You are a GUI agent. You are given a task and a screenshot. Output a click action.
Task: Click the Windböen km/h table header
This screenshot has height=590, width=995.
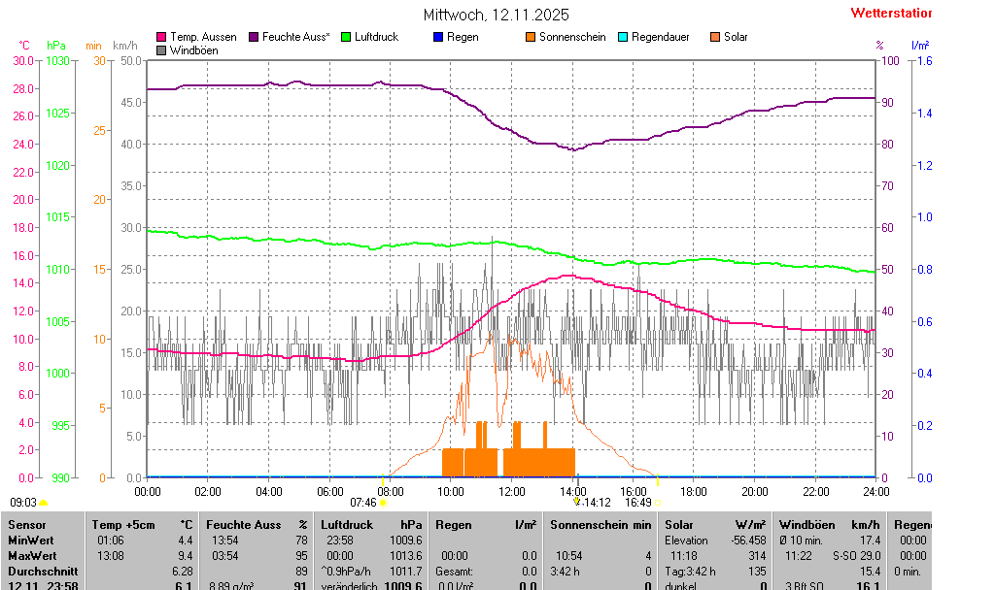click(x=829, y=524)
